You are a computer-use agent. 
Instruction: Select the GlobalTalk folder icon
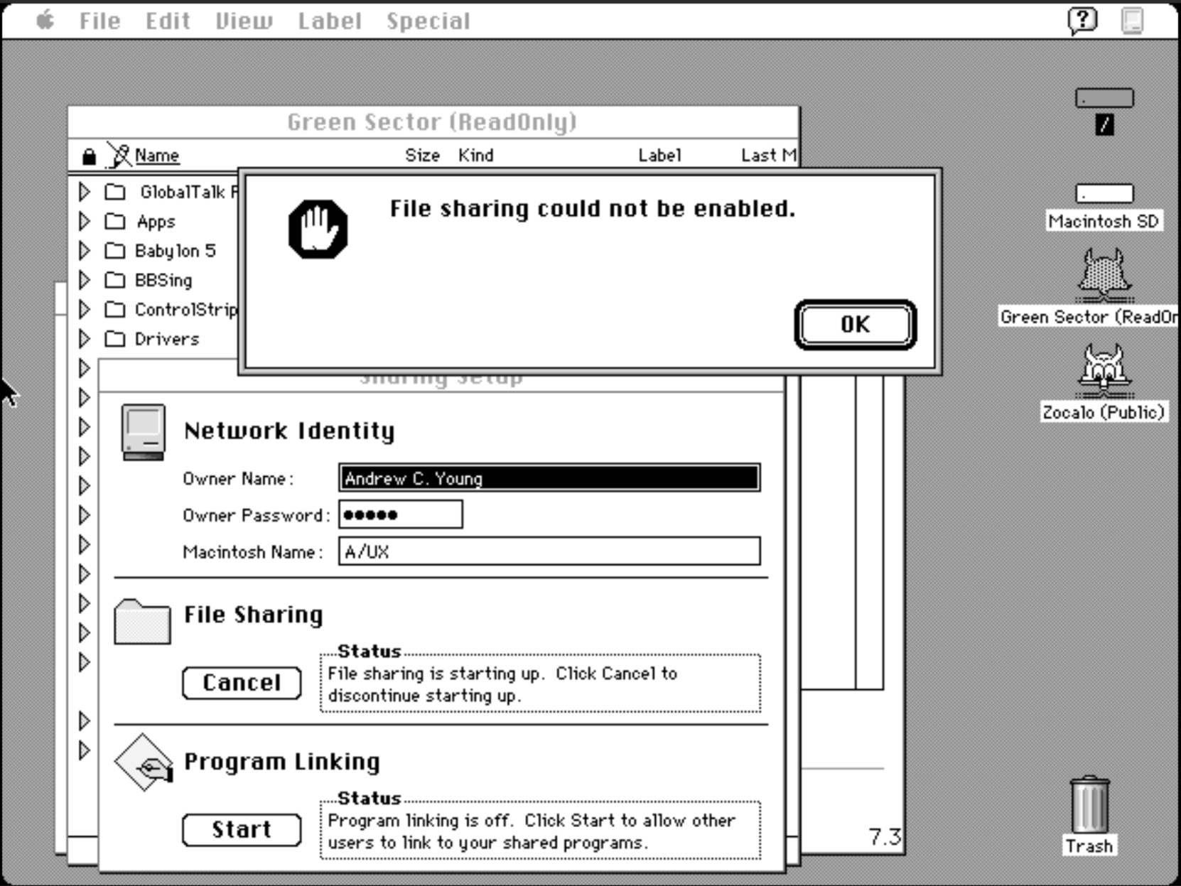[115, 192]
